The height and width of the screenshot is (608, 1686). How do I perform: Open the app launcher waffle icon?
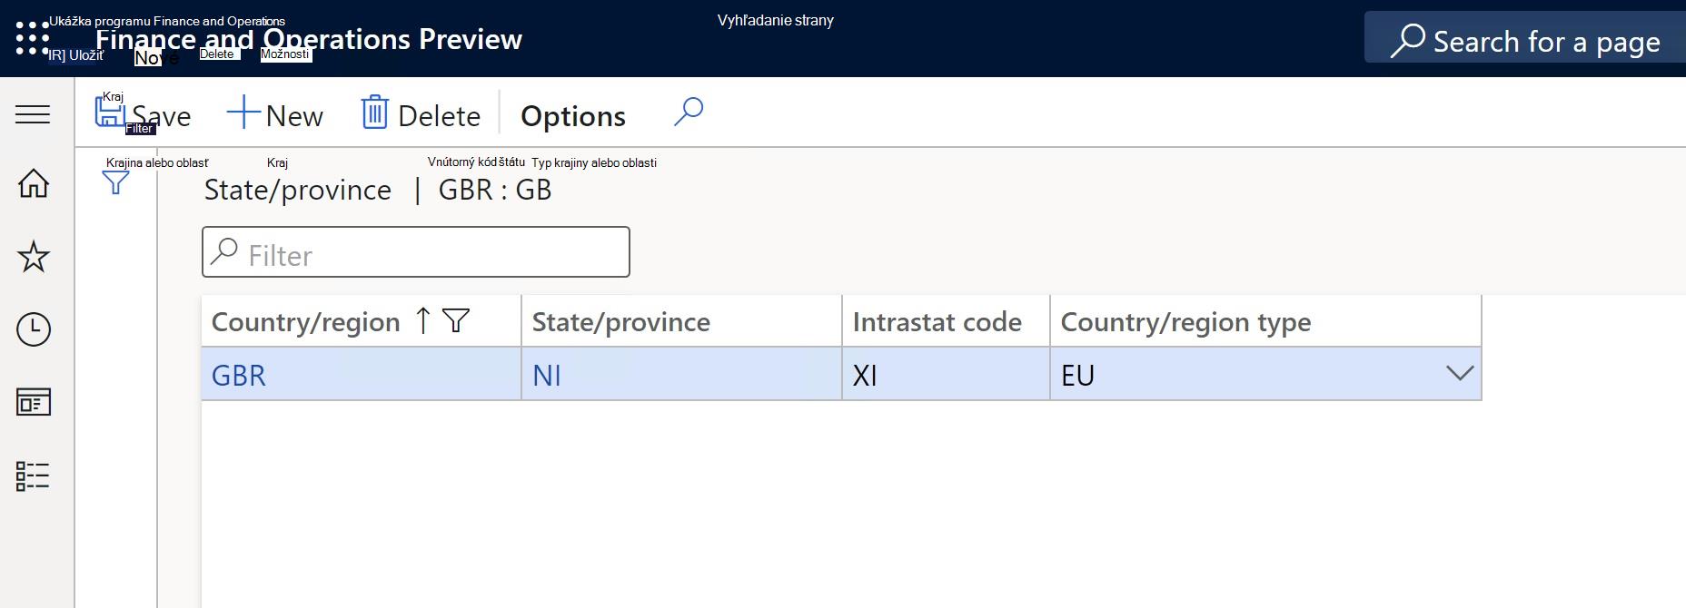[x=33, y=38]
